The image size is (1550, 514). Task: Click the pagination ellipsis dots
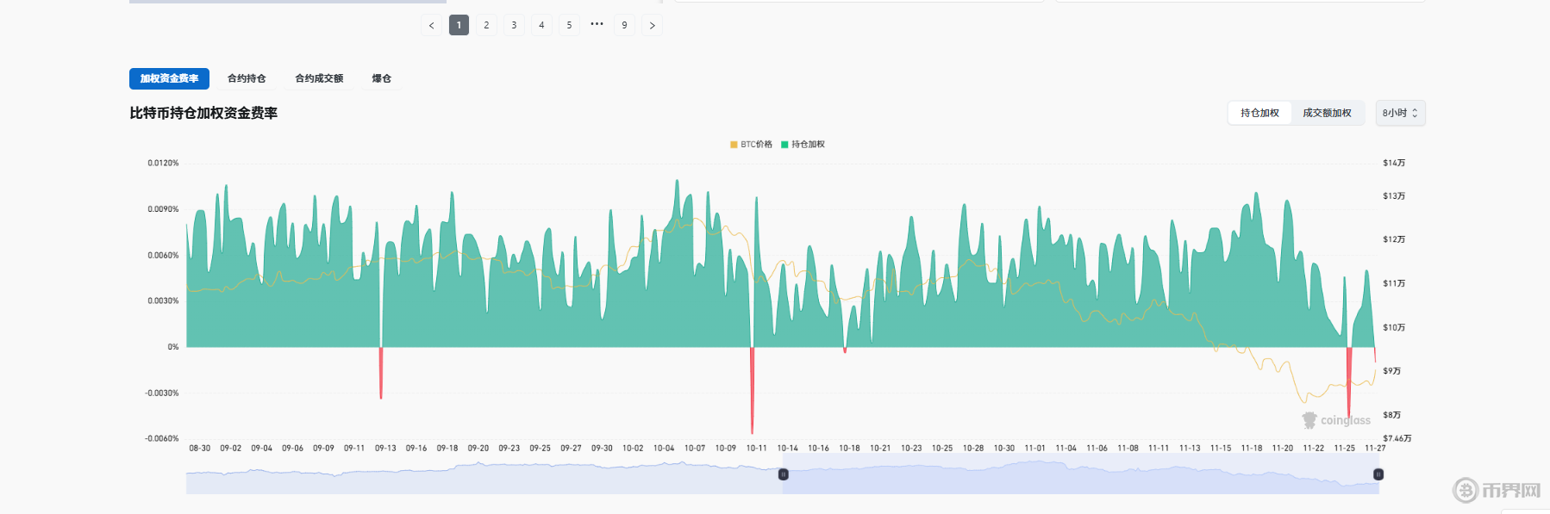pyautogui.click(x=597, y=25)
